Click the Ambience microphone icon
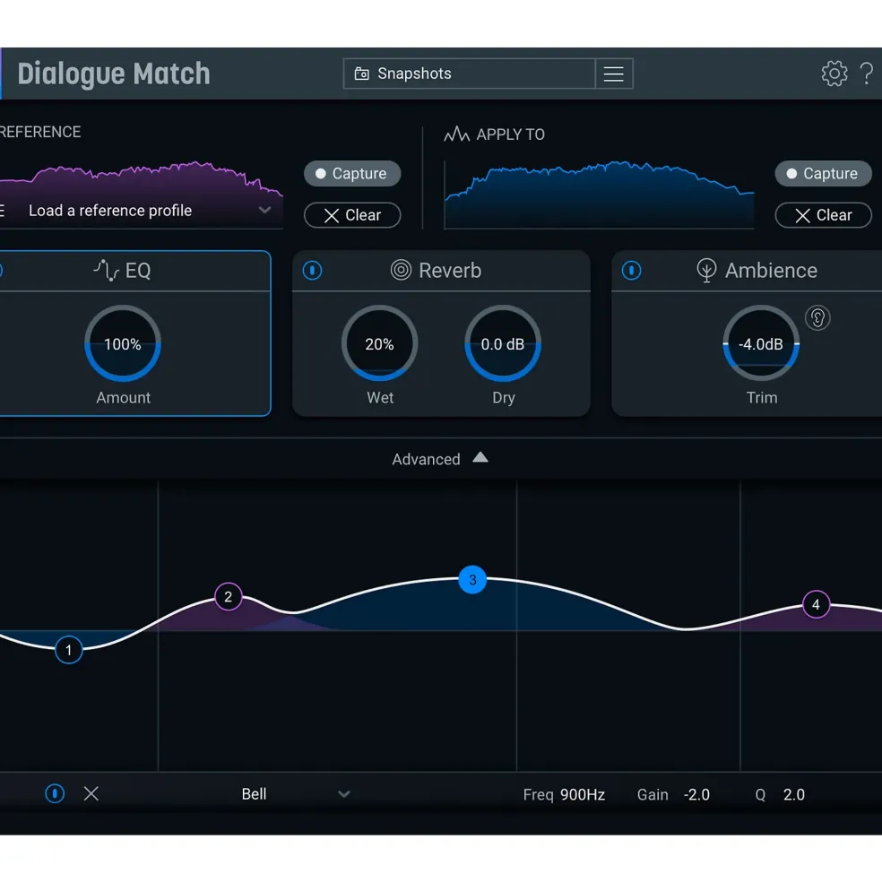 tap(706, 271)
